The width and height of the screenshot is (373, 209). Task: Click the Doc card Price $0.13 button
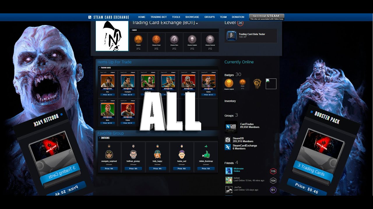point(108,95)
